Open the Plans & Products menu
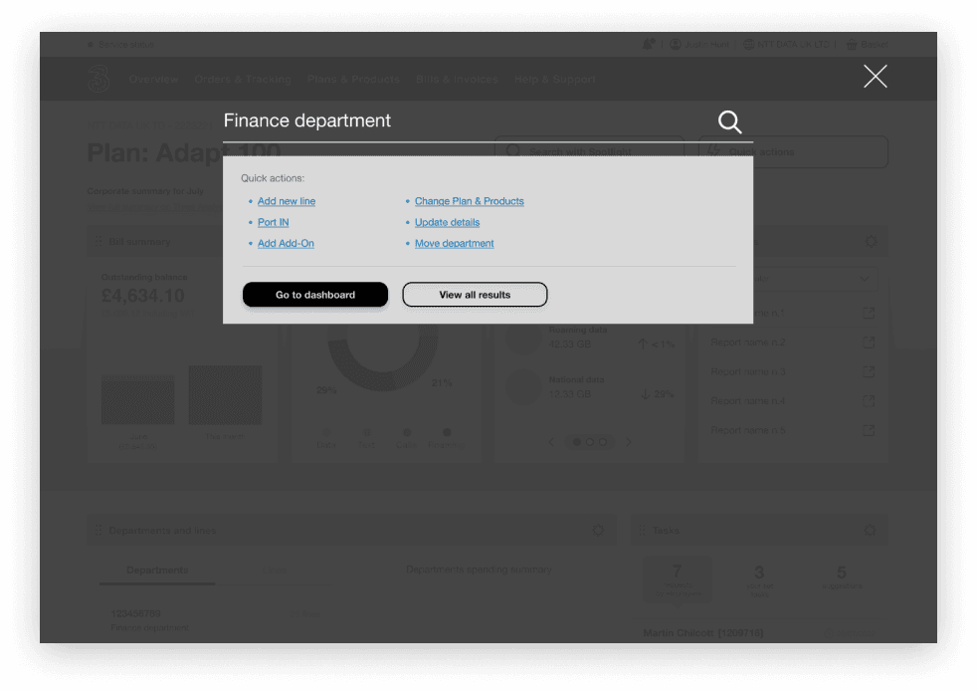This screenshot has height=691, width=977. [353, 80]
